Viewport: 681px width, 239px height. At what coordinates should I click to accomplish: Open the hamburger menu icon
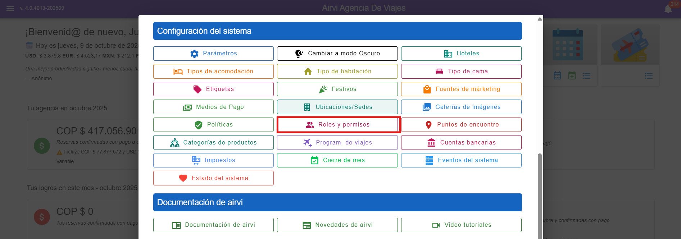(x=10, y=8)
